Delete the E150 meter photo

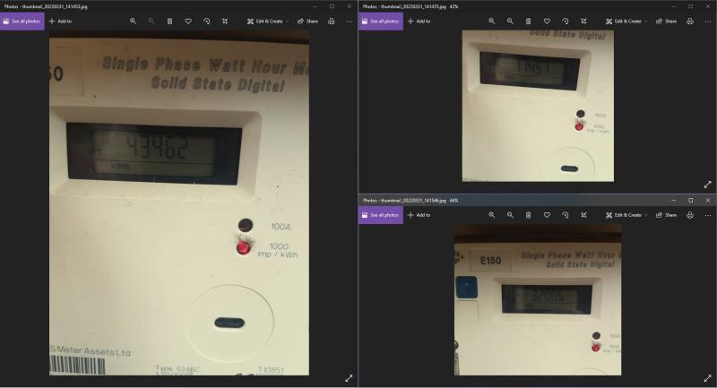coord(528,215)
